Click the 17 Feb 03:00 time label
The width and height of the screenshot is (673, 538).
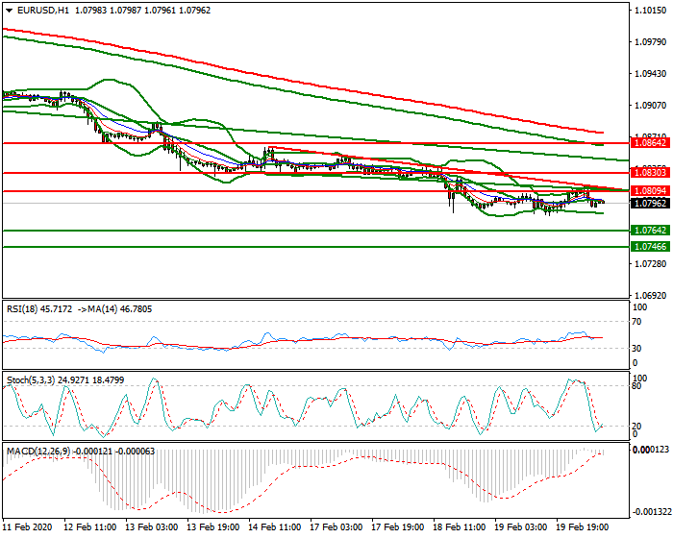[x=336, y=526]
